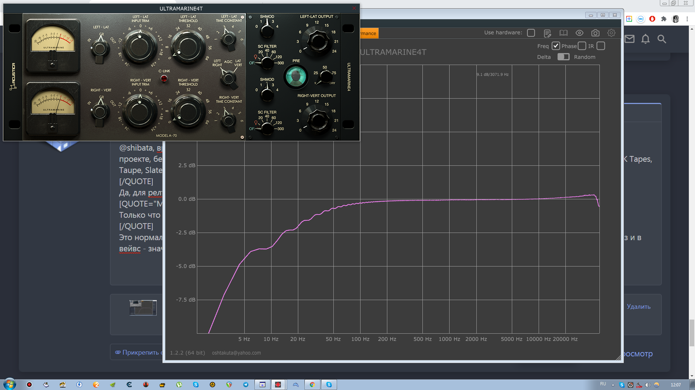
Task: Open the analyzer settings gear
Action: point(611,33)
